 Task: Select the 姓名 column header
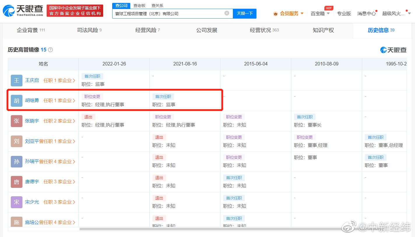(43, 64)
